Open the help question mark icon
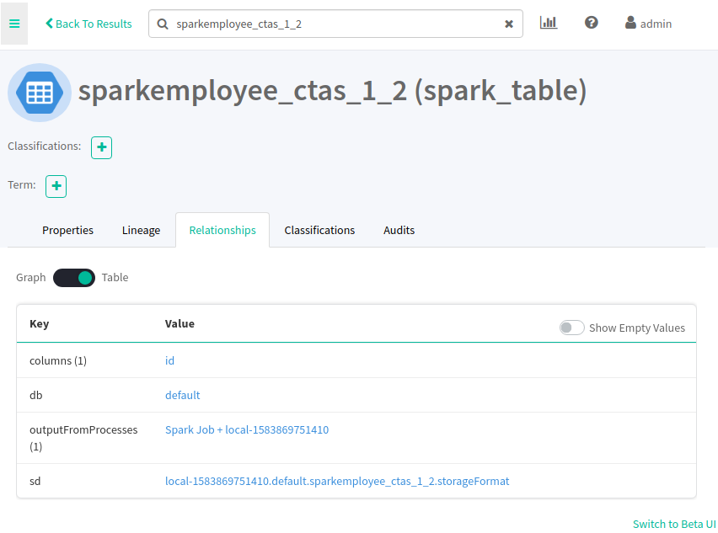 [x=591, y=23]
